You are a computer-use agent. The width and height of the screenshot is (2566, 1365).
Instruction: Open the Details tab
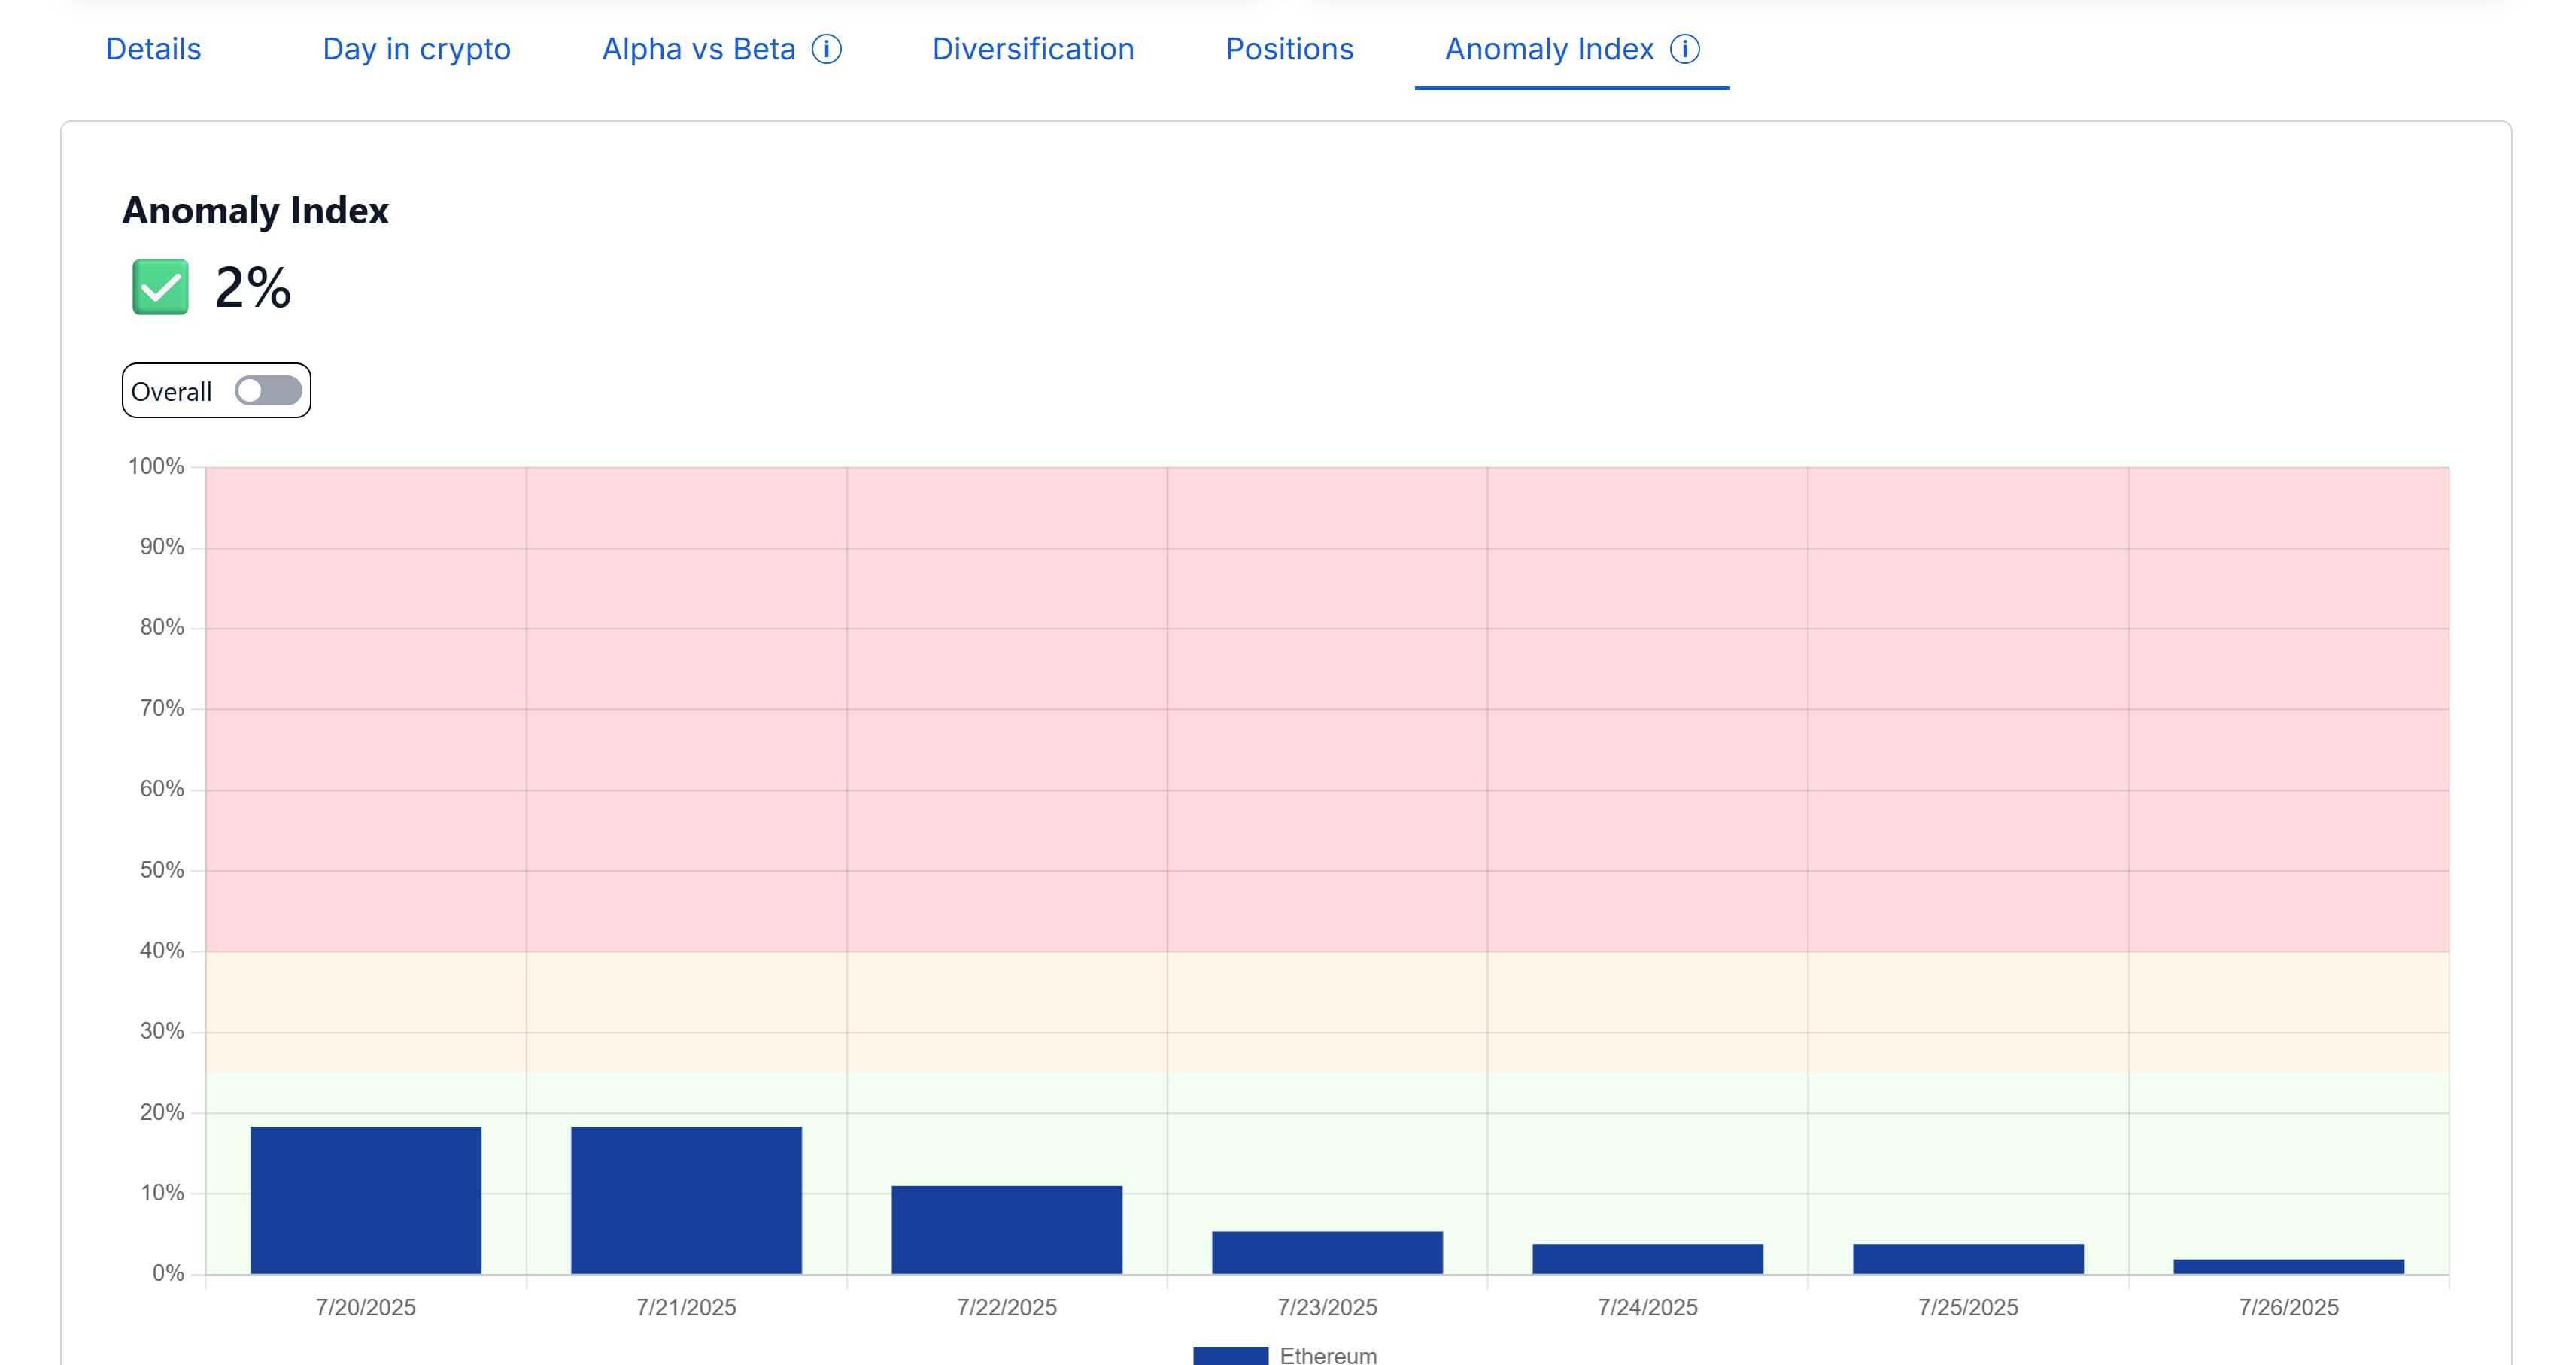pyautogui.click(x=153, y=49)
